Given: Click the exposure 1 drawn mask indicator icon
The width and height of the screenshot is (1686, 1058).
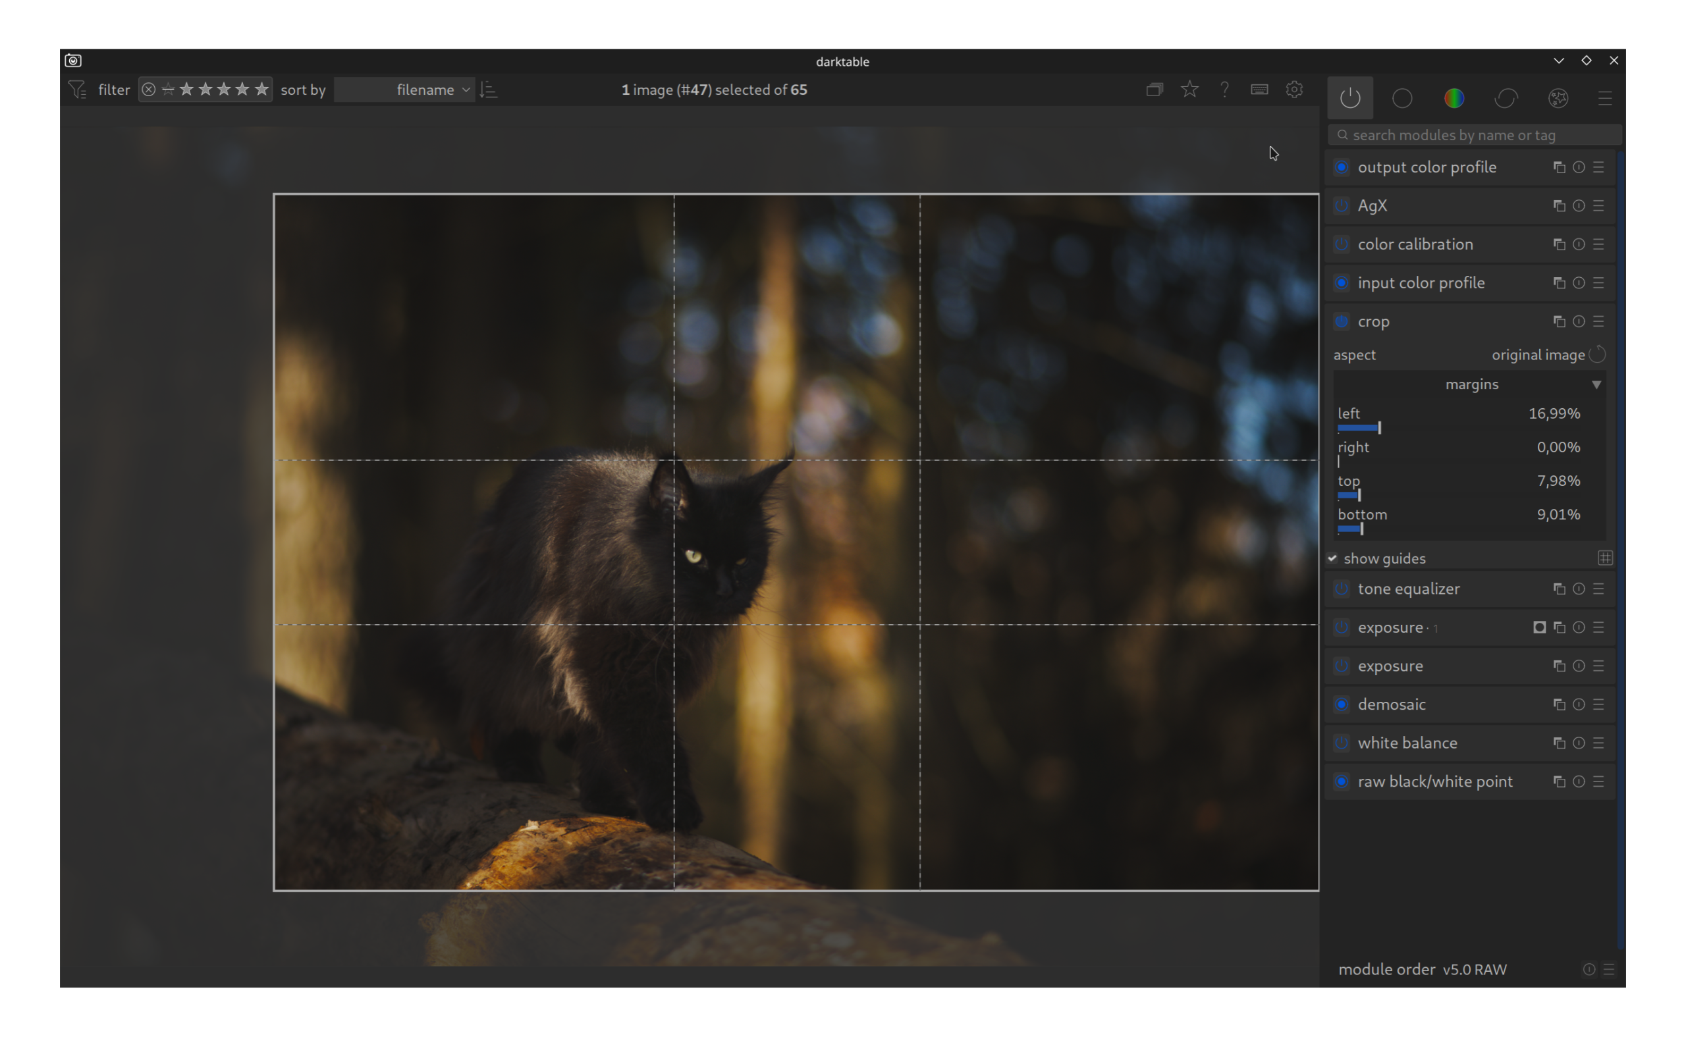Looking at the screenshot, I should tap(1539, 627).
